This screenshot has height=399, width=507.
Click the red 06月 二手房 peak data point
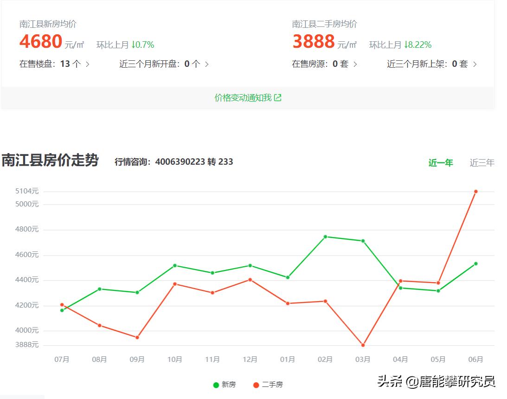pyautogui.click(x=475, y=192)
